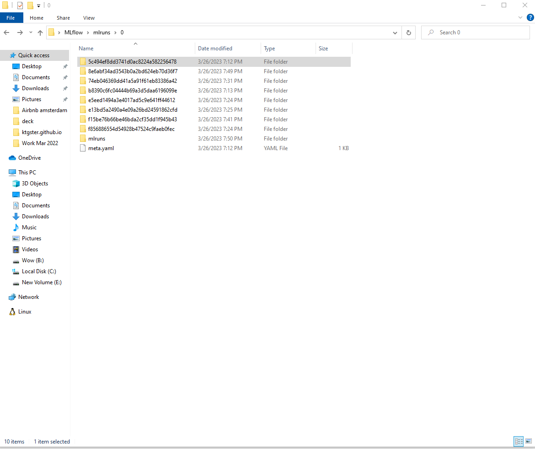Click the Back navigation arrow

tap(6, 32)
